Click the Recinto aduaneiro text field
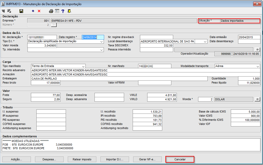Screen dimensions: 263x165 (x=146, y=70)
